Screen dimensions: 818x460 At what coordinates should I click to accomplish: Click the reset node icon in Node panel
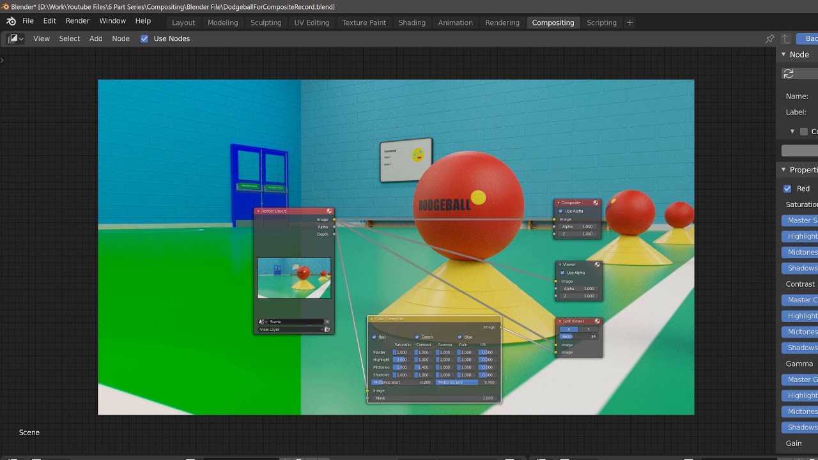[x=789, y=74]
